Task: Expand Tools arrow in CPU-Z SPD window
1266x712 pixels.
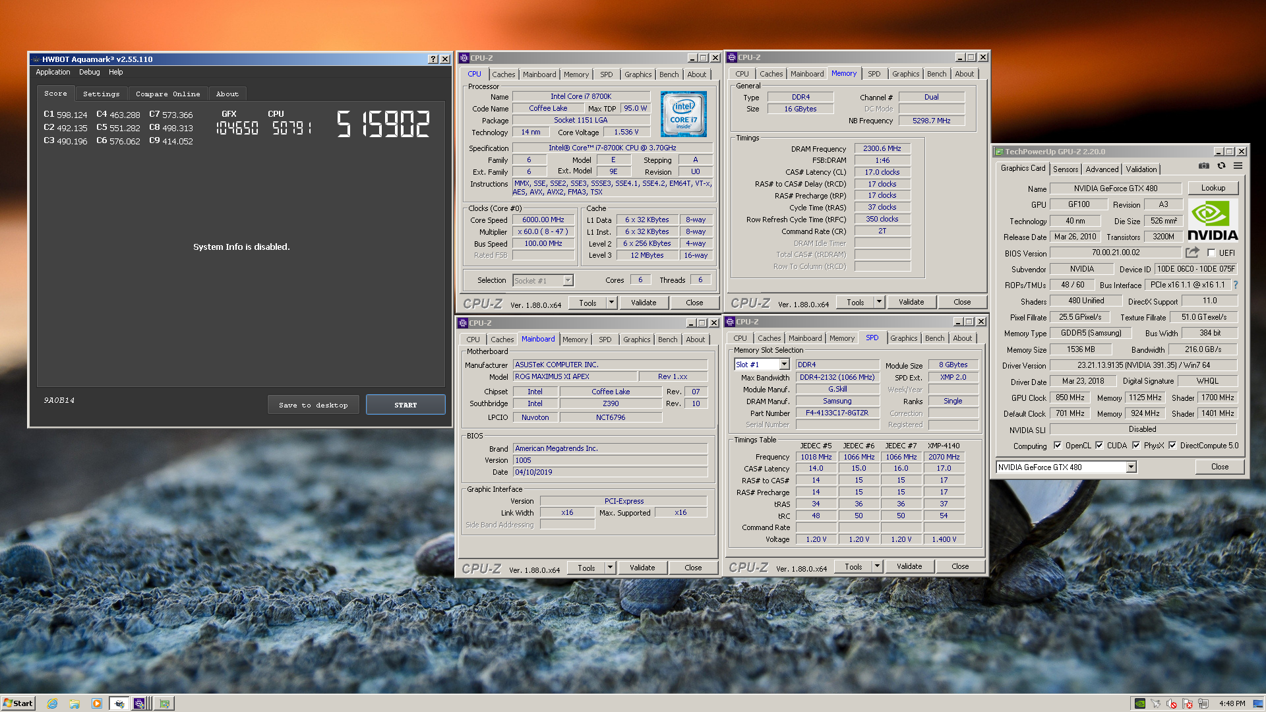Action: [877, 566]
